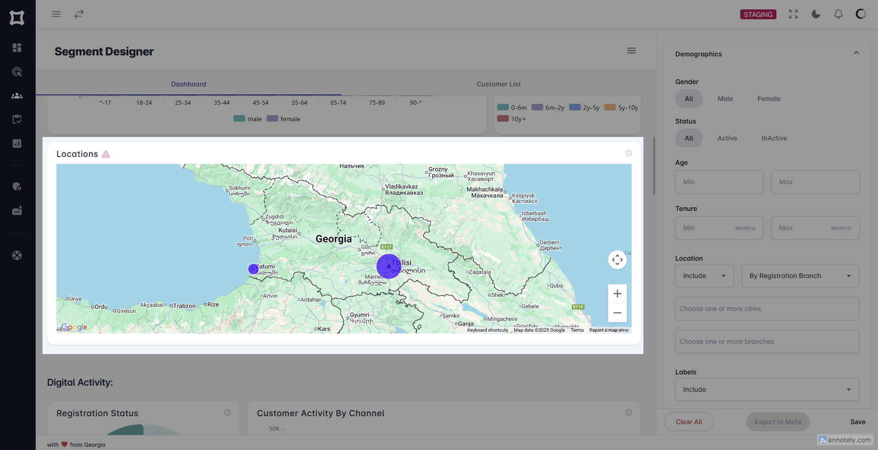The height and width of the screenshot is (450, 878).
Task: Open notifications bell icon
Action: [838, 14]
